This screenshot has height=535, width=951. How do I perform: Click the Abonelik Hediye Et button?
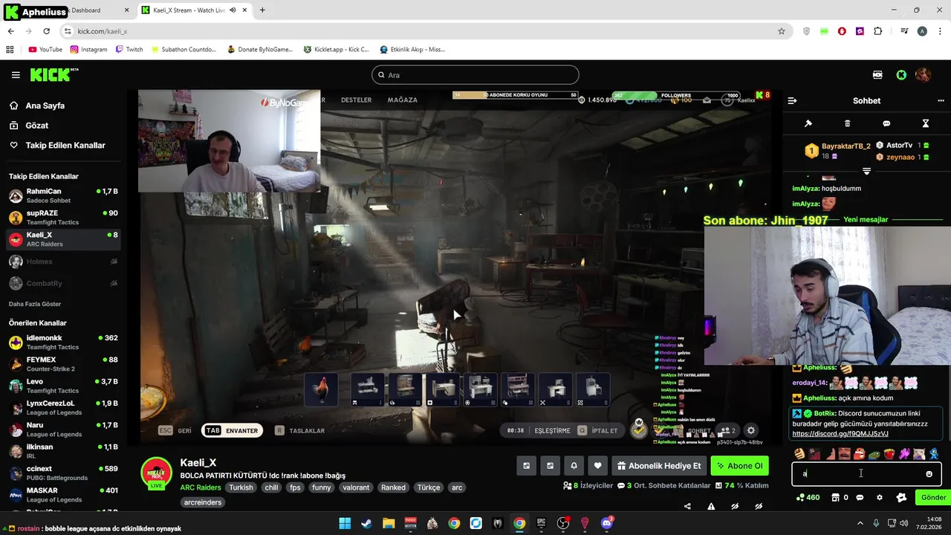click(659, 466)
